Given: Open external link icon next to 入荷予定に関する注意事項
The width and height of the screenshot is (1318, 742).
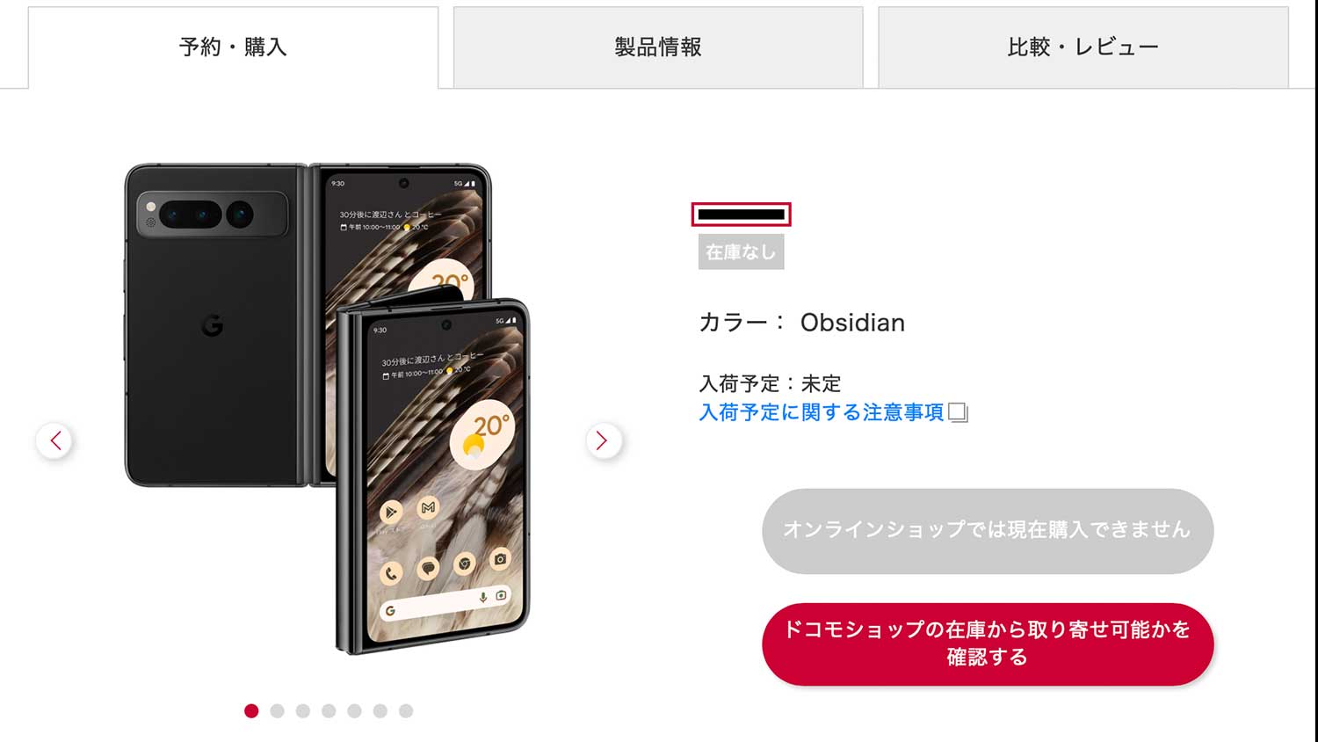Looking at the screenshot, I should (958, 412).
